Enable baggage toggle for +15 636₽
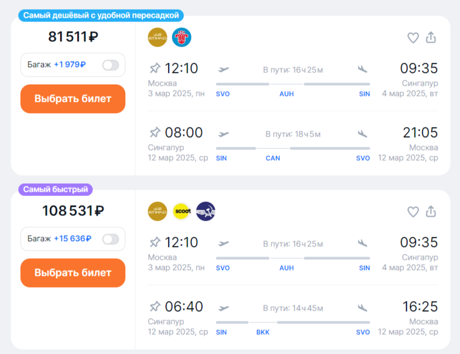The width and height of the screenshot is (460, 354). click(x=110, y=239)
